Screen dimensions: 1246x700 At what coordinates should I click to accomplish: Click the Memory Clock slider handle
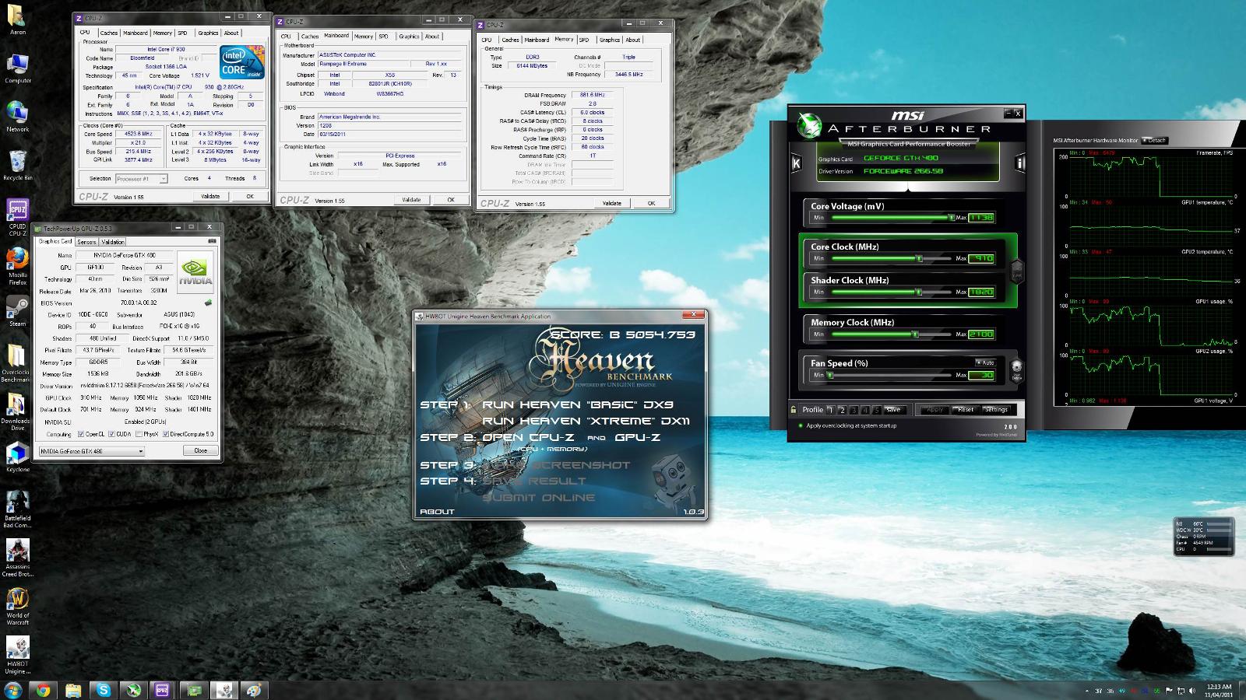click(915, 334)
